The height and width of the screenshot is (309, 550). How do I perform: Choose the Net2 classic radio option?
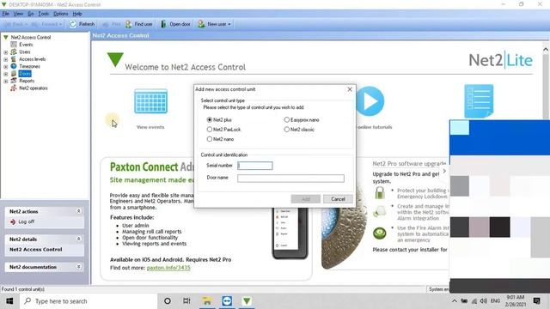(286, 130)
